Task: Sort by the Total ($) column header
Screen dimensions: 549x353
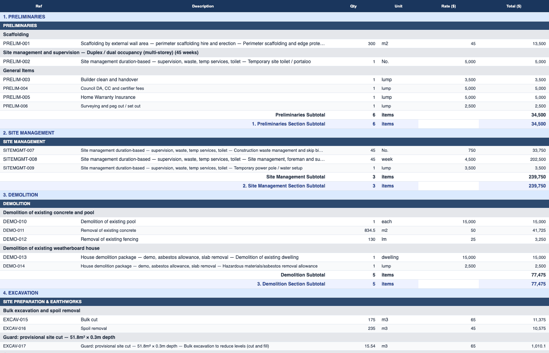Action: pos(514,6)
